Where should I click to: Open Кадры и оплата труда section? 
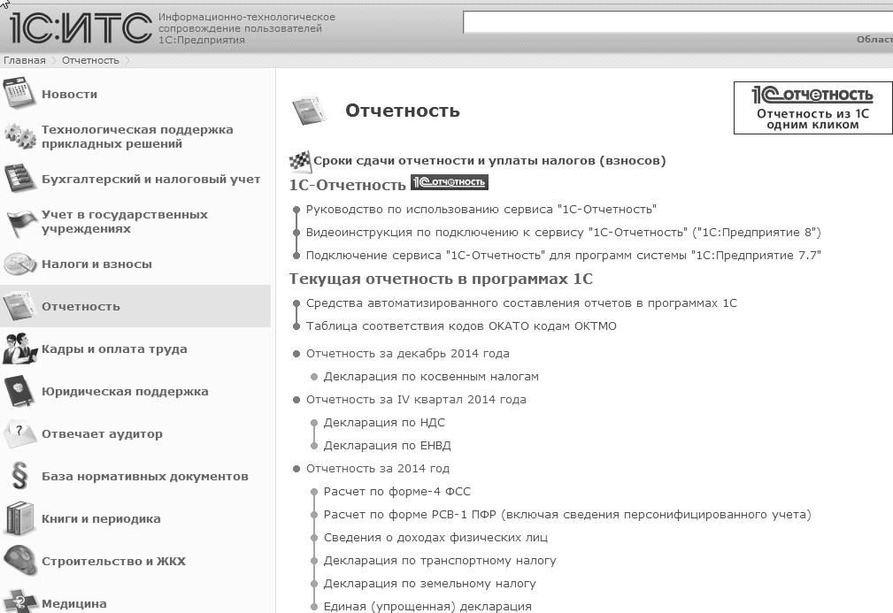[114, 349]
